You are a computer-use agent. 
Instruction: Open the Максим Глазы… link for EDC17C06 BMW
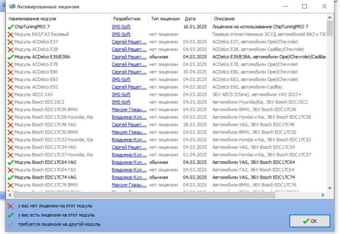click(x=129, y=109)
